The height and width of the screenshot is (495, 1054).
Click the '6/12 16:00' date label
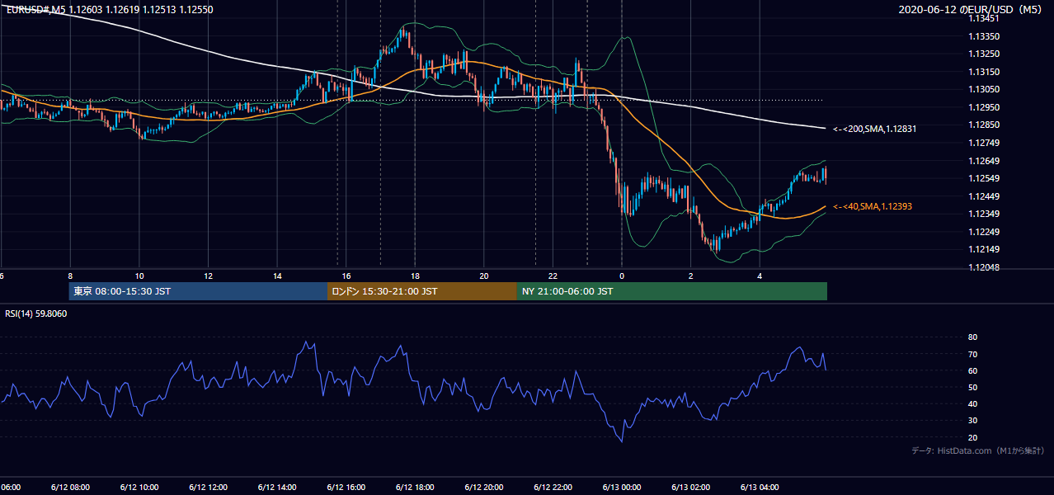point(346,487)
